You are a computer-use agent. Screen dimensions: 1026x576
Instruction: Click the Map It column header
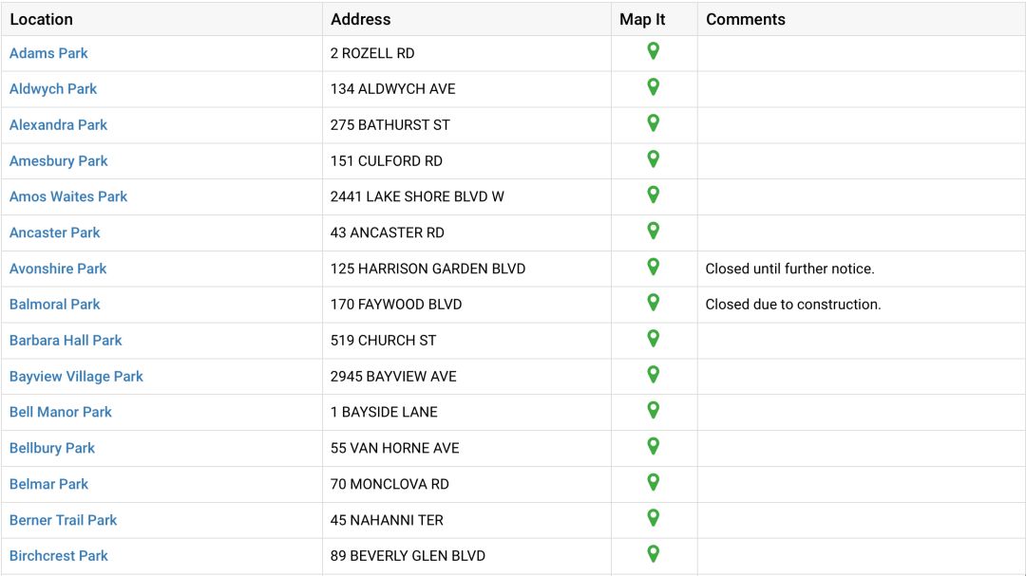(x=642, y=19)
